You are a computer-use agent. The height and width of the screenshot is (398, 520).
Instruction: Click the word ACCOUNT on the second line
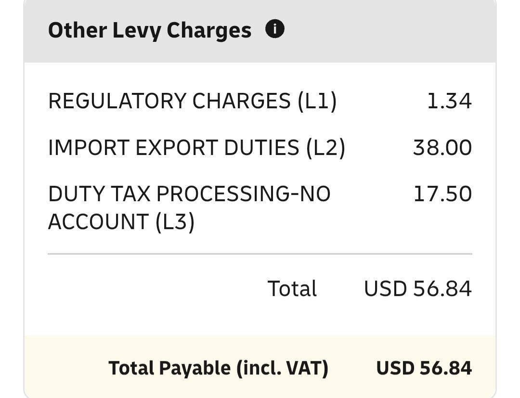(x=98, y=222)
